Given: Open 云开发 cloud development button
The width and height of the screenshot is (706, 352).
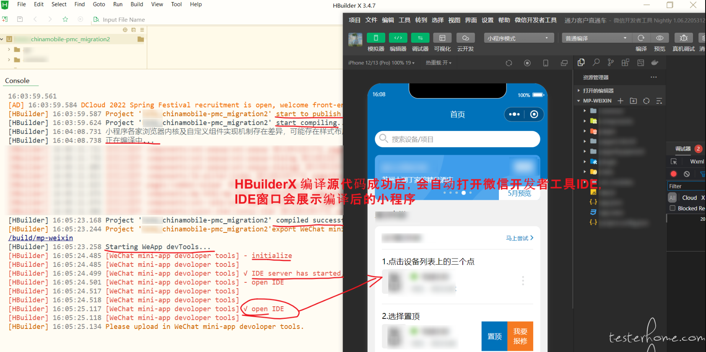Looking at the screenshot, I should pyautogui.click(x=465, y=38).
